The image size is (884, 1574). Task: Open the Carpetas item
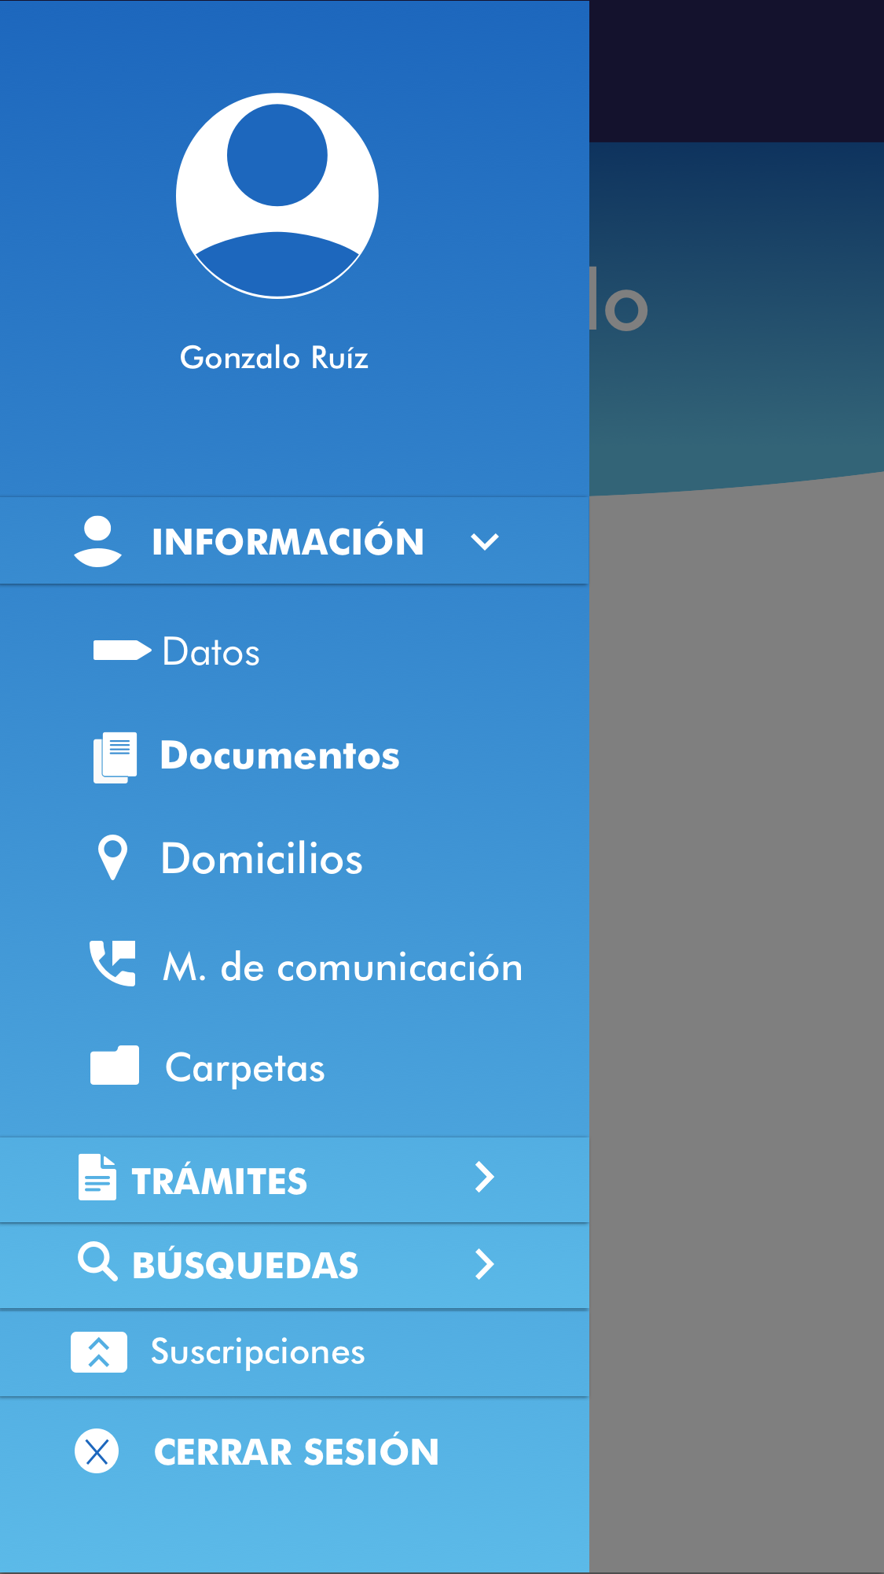tap(244, 1068)
